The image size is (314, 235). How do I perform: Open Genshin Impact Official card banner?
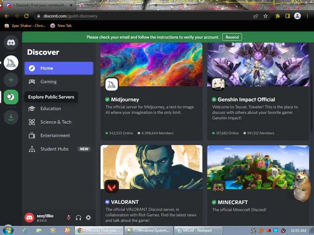pyautogui.click(x=258, y=64)
